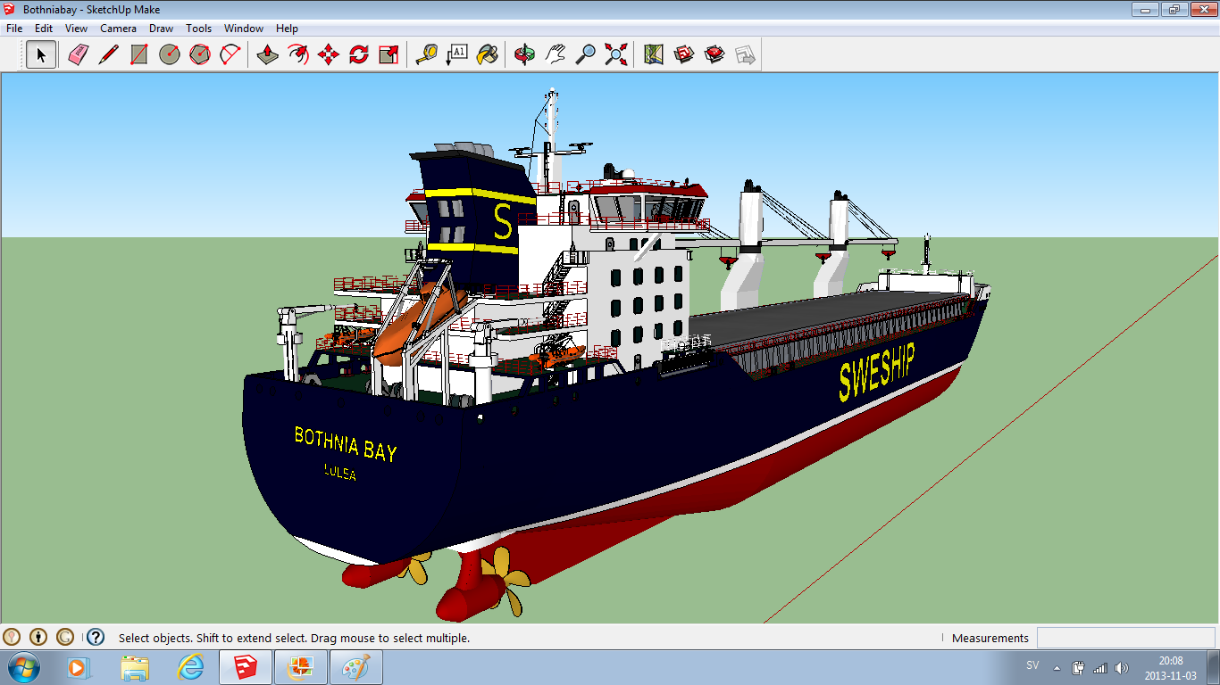Activate the Paint Bucket tool
This screenshot has height=685, width=1220.
487,55
